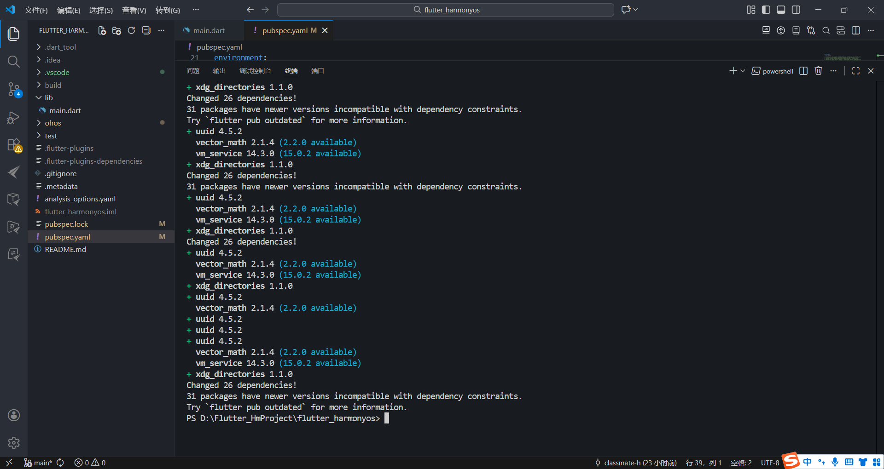
Task: Expand the build folder
Action: (101, 85)
